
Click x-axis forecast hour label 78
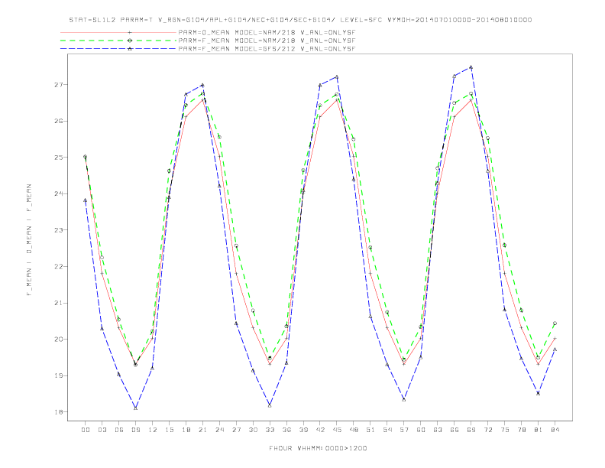point(522,430)
